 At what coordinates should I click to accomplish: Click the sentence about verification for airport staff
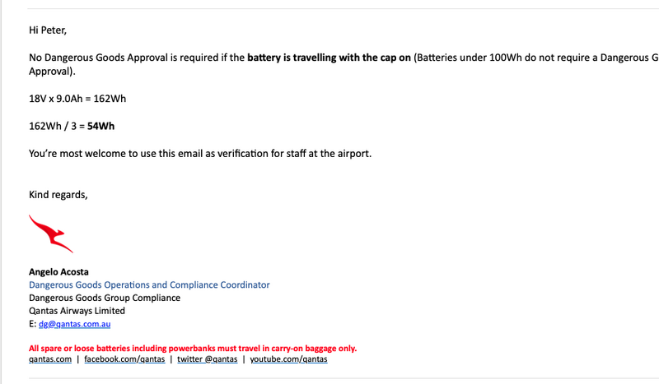click(200, 153)
